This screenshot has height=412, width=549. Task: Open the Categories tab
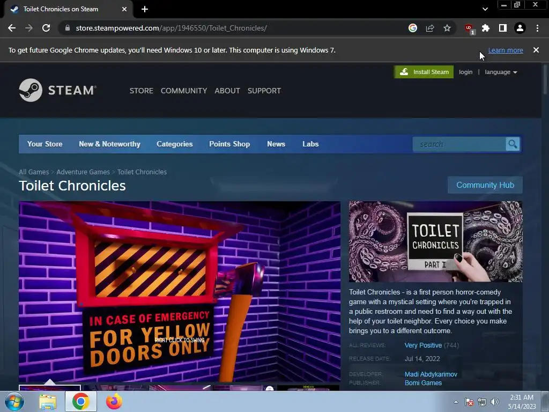(x=175, y=144)
